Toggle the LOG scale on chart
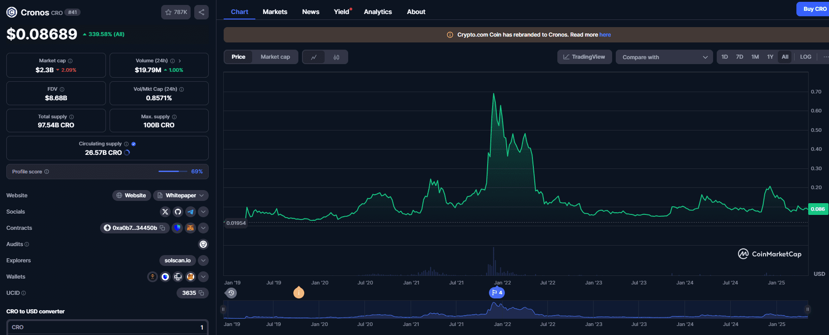The image size is (829, 335). (805, 57)
